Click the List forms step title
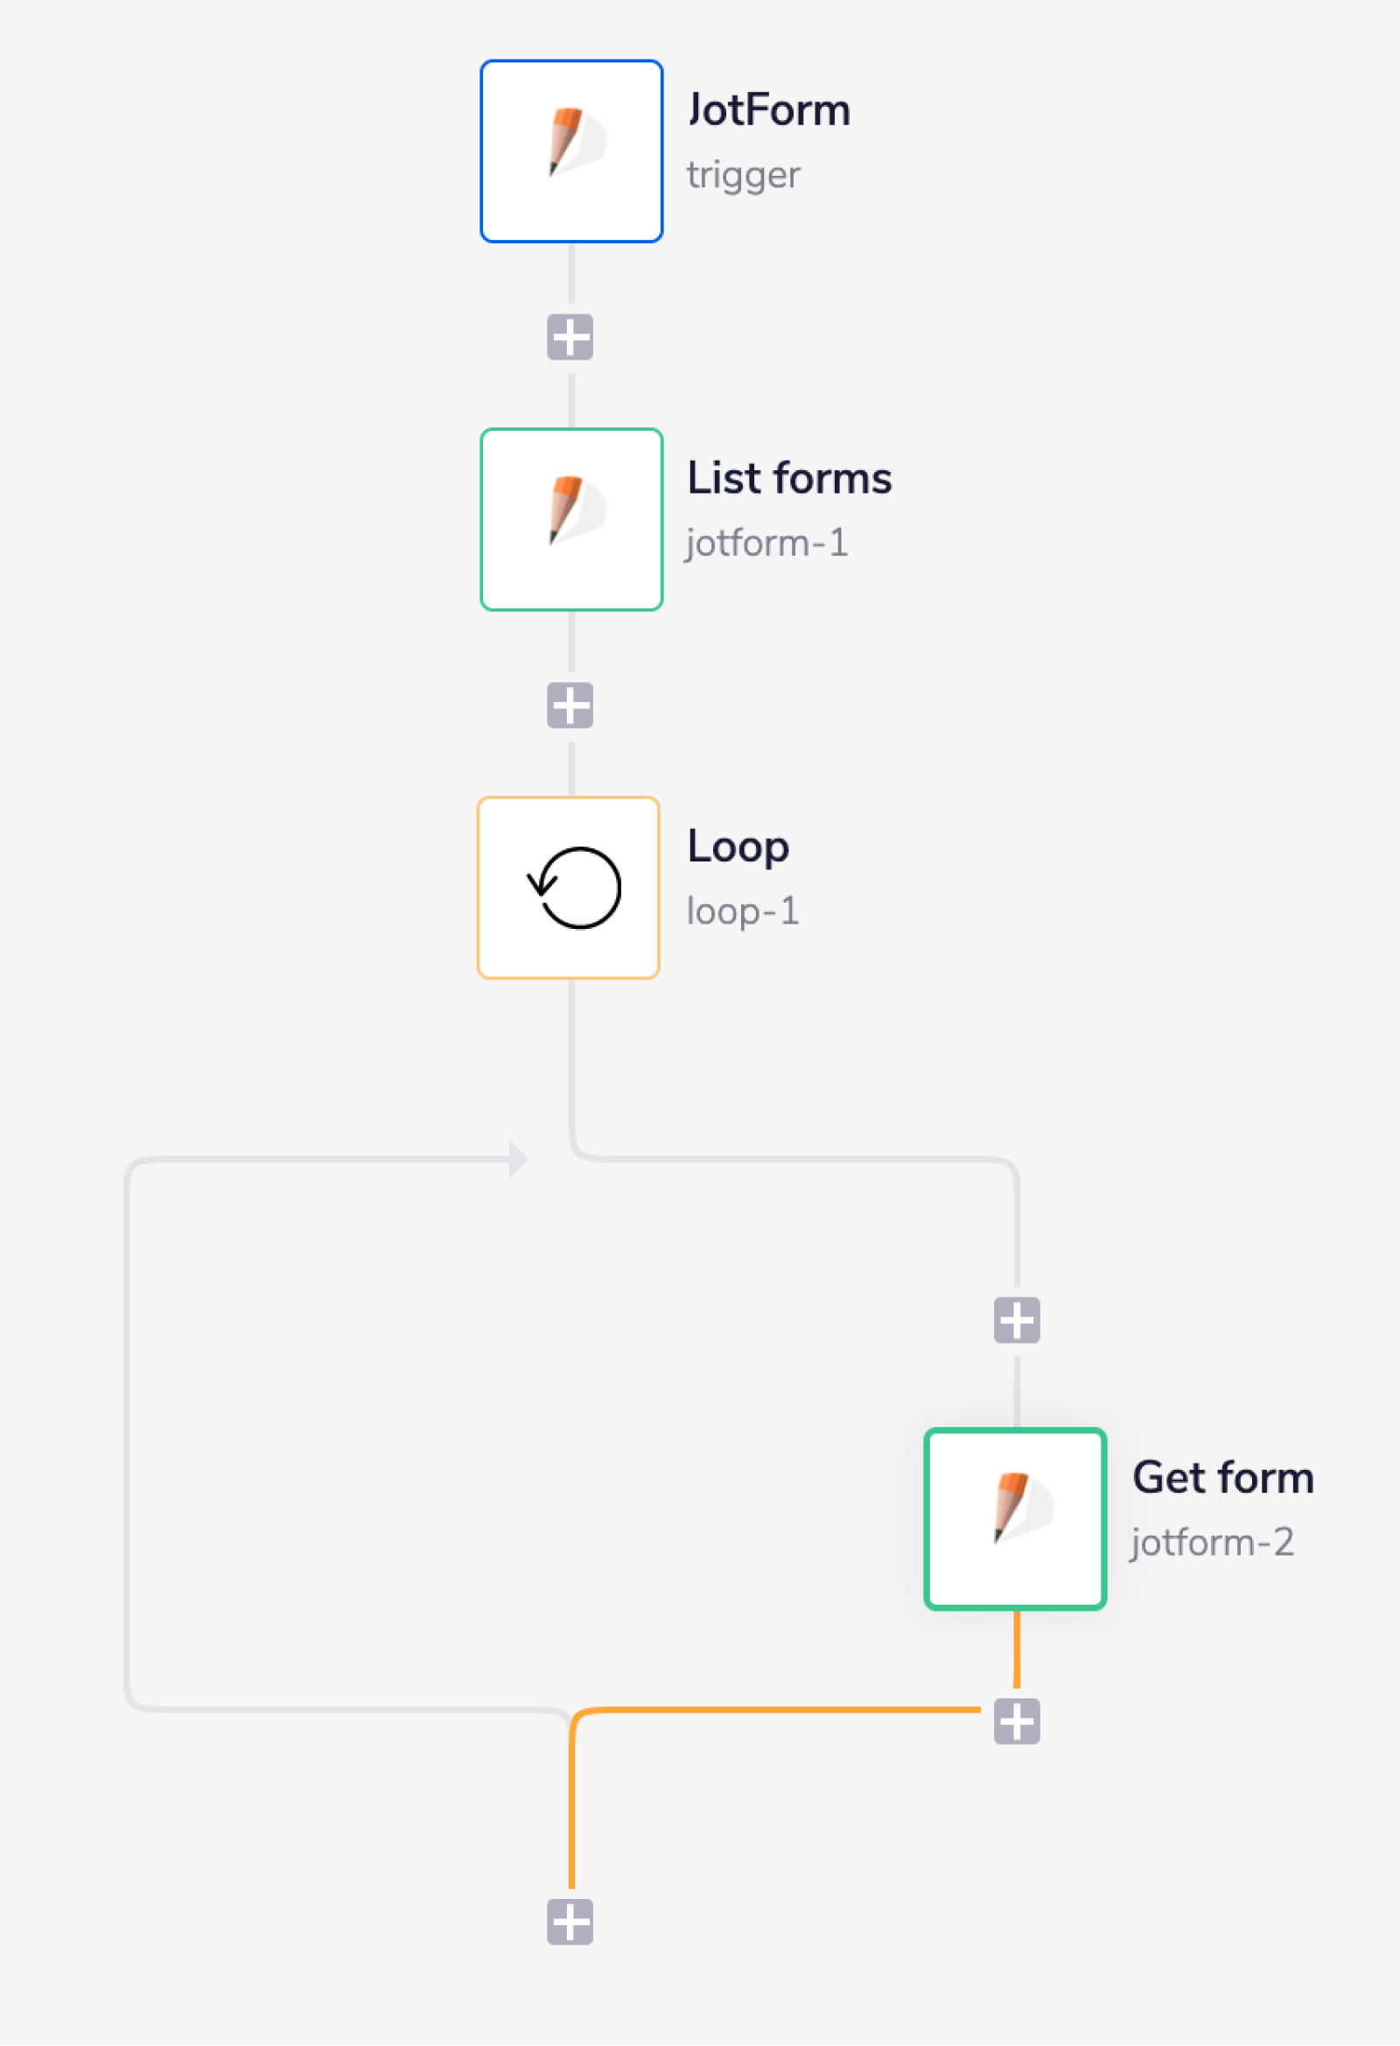Viewport: 1400px width, 2046px height. coord(789,478)
